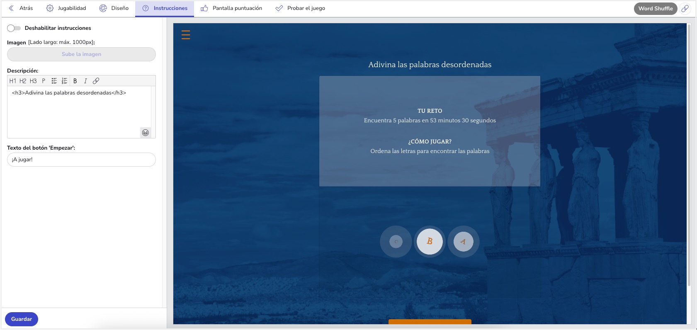Apply H3 heading format

coord(33,81)
